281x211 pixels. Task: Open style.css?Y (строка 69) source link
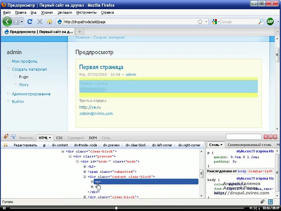pyautogui.click(x=255, y=151)
